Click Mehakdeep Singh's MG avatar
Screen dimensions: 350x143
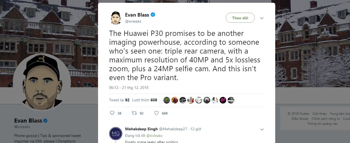point(116,133)
